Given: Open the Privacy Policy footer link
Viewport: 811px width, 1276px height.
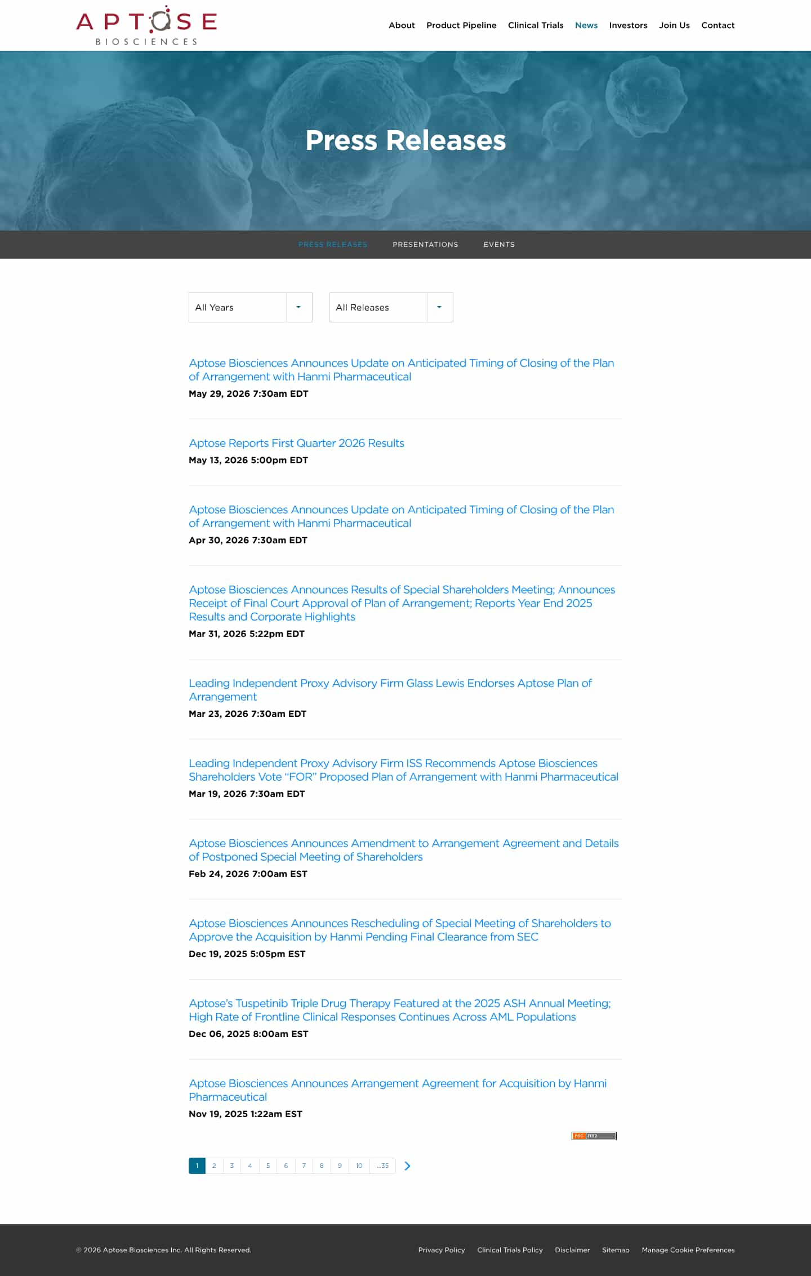Looking at the screenshot, I should [x=442, y=1250].
